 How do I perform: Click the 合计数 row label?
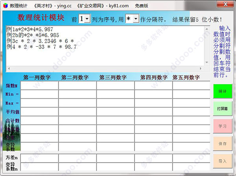[13, 120]
